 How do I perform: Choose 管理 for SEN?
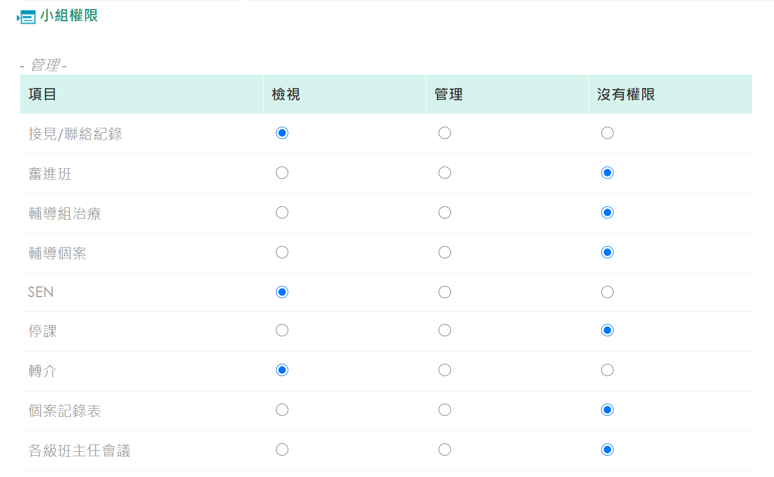point(445,292)
